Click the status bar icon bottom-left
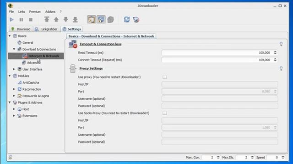 coord(11,157)
